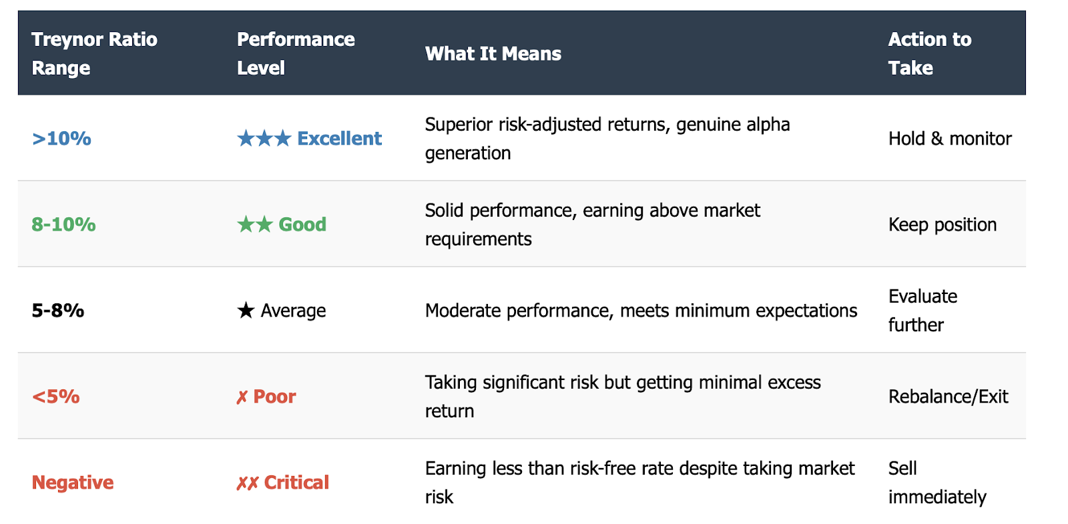Click the two-star Good rating icon
This screenshot has width=1068, height=524.
(x=255, y=224)
